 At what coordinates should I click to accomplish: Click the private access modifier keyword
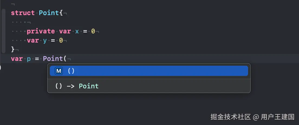point(41,31)
